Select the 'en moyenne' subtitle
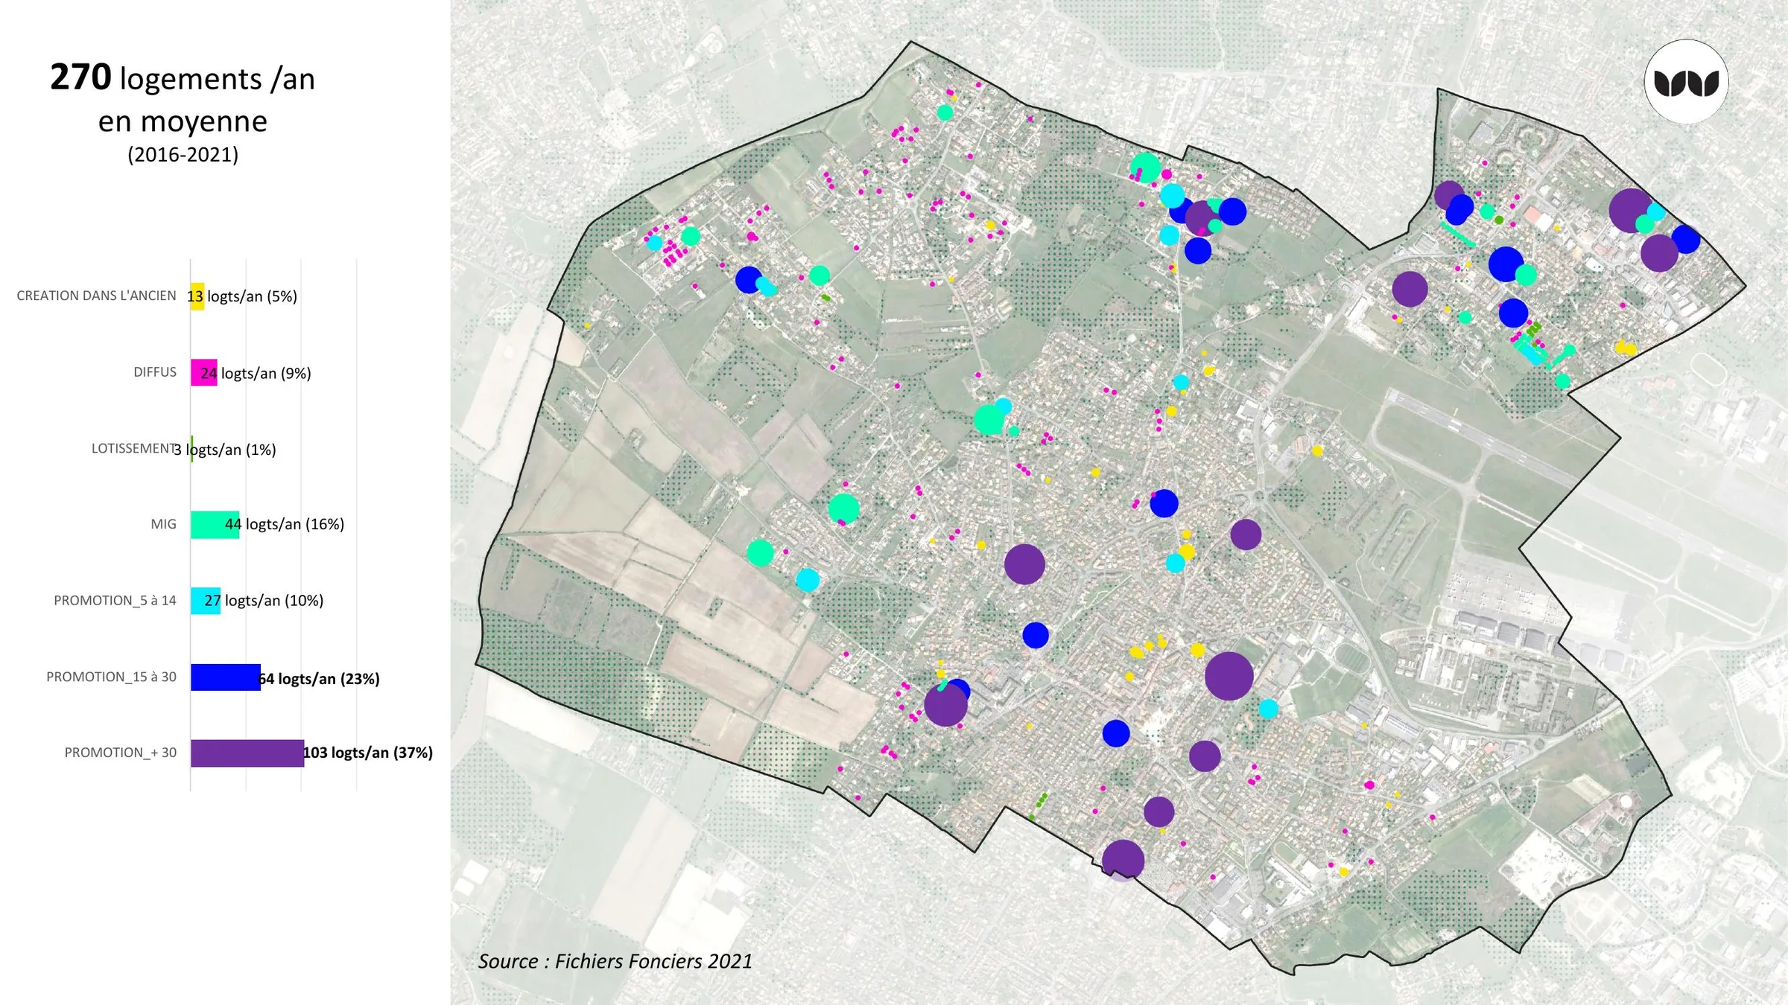The width and height of the screenshot is (1788, 1005). click(183, 121)
